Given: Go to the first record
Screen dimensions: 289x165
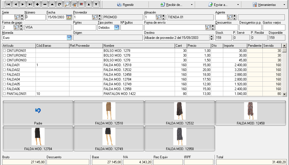Looking at the screenshot, I should (x=8, y=5).
